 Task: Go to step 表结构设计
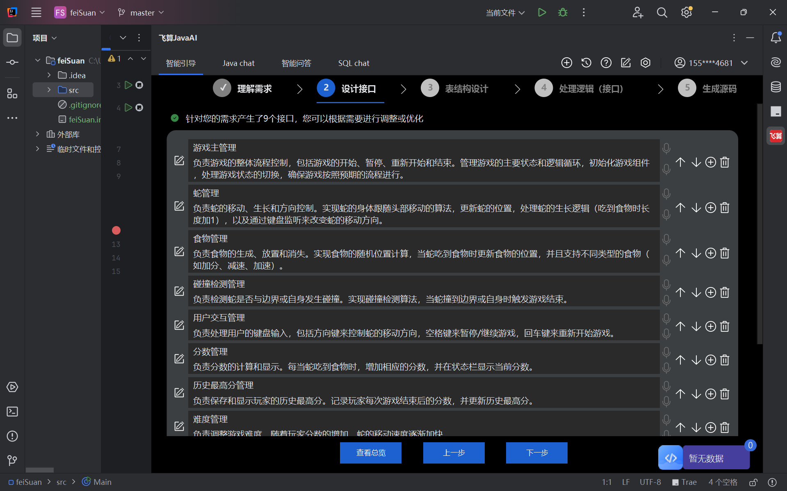pyautogui.click(x=454, y=88)
